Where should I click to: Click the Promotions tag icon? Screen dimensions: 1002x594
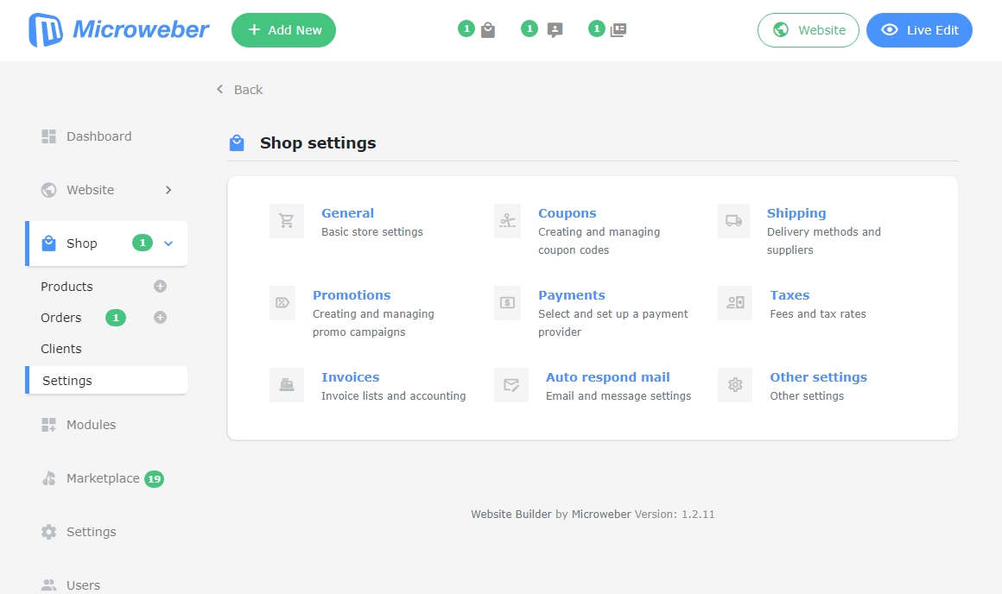pyautogui.click(x=282, y=303)
